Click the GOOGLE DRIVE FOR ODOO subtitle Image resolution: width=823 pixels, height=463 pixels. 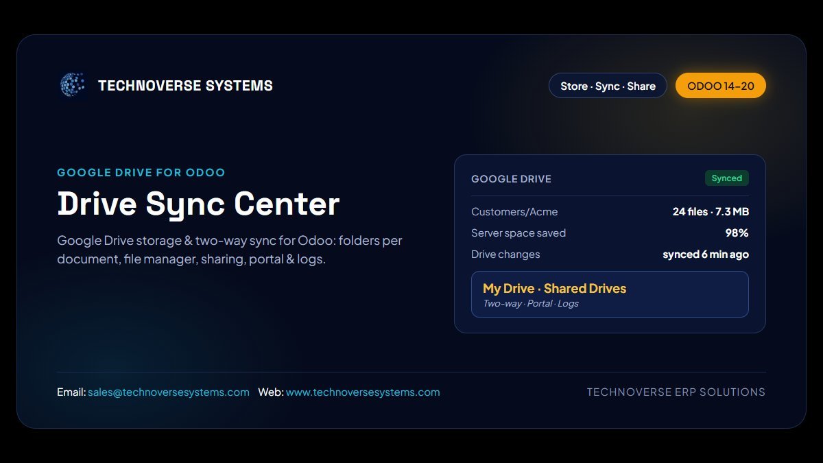(141, 173)
